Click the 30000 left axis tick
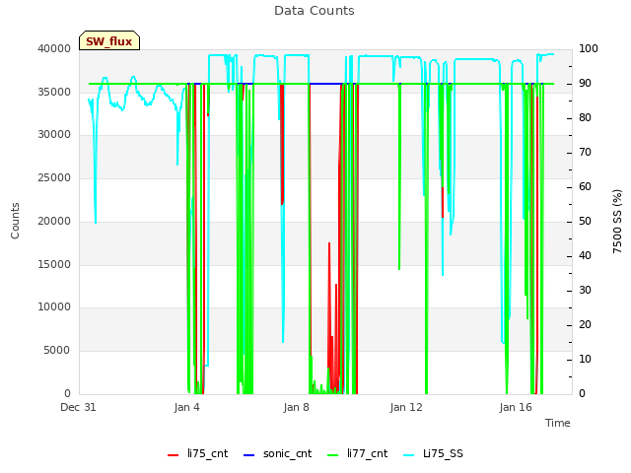Viewport: 631px width, 473px height. pyautogui.click(x=54, y=135)
